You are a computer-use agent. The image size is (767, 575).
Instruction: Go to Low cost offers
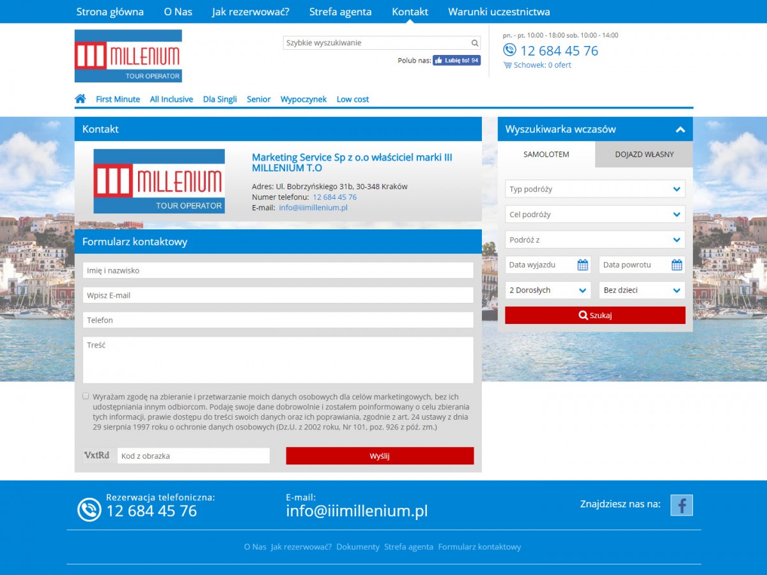point(353,99)
